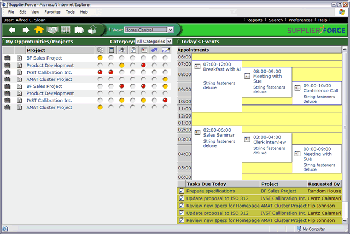Click the notepad column header icon
The image size is (350, 234).
(x=112, y=50)
